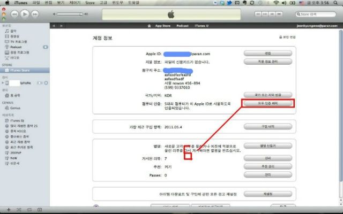Open the App Store tab
343x214 pixels.
coord(163,26)
